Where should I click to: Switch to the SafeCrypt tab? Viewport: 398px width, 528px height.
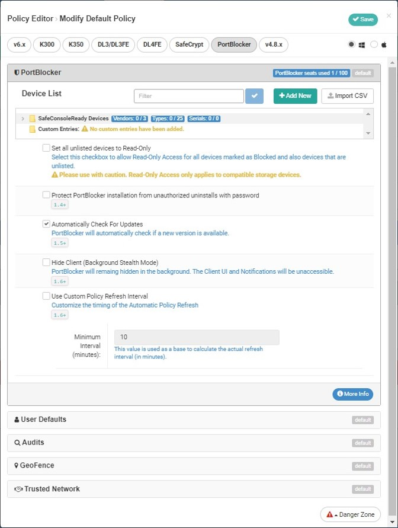pos(188,44)
